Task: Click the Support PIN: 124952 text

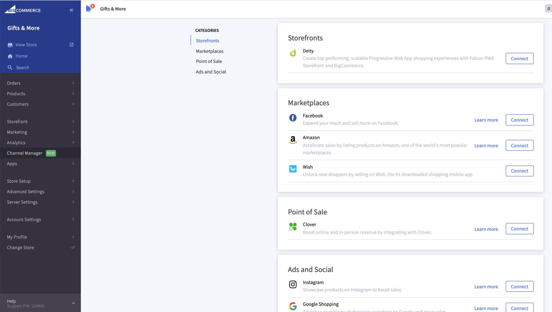Action: click(26, 306)
